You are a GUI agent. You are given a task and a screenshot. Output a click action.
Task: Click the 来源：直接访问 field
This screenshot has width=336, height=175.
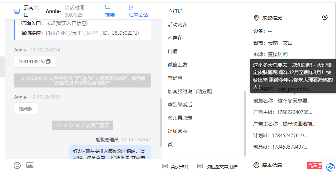coord(270,54)
